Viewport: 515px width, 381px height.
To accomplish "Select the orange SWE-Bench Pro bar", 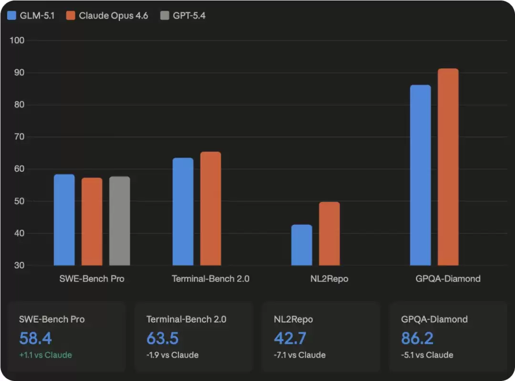I will click(x=92, y=221).
